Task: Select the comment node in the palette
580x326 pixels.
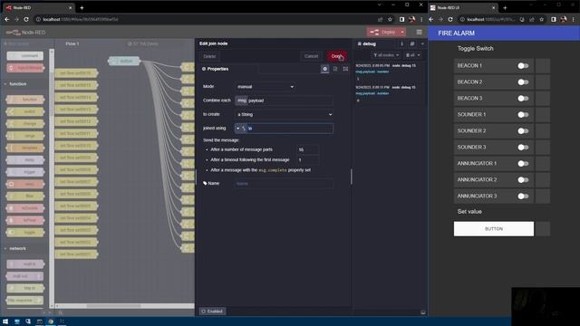Action: pyautogui.click(x=25, y=56)
